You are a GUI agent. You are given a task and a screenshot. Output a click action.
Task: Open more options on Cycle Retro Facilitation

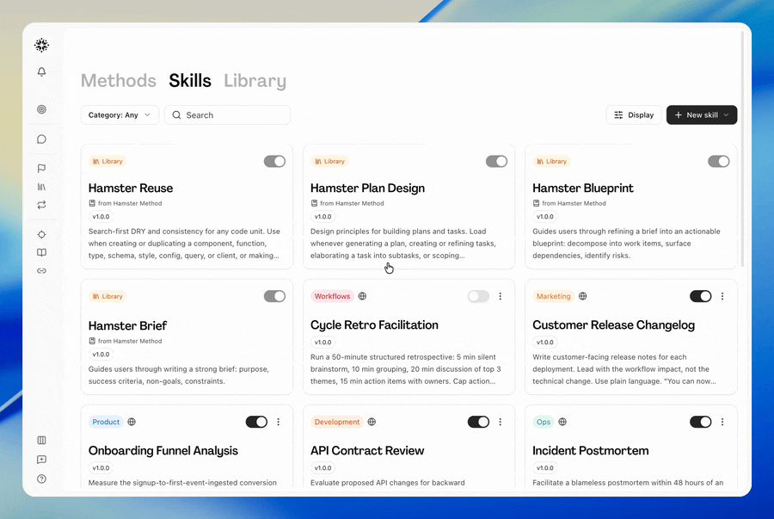click(x=500, y=296)
